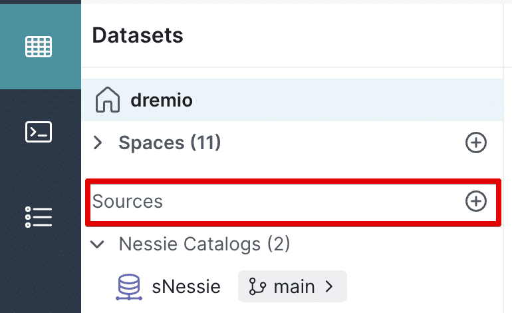The image size is (512, 313).
Task: Click the Sources section heading
Action: tap(128, 201)
